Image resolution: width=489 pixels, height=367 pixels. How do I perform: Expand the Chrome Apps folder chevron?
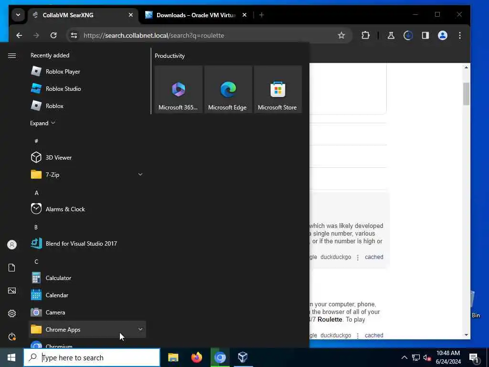point(140,329)
